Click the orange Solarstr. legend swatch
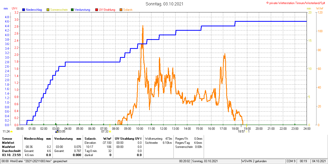Image resolution: width=328 pixels, height=164 pixels. [121, 10]
